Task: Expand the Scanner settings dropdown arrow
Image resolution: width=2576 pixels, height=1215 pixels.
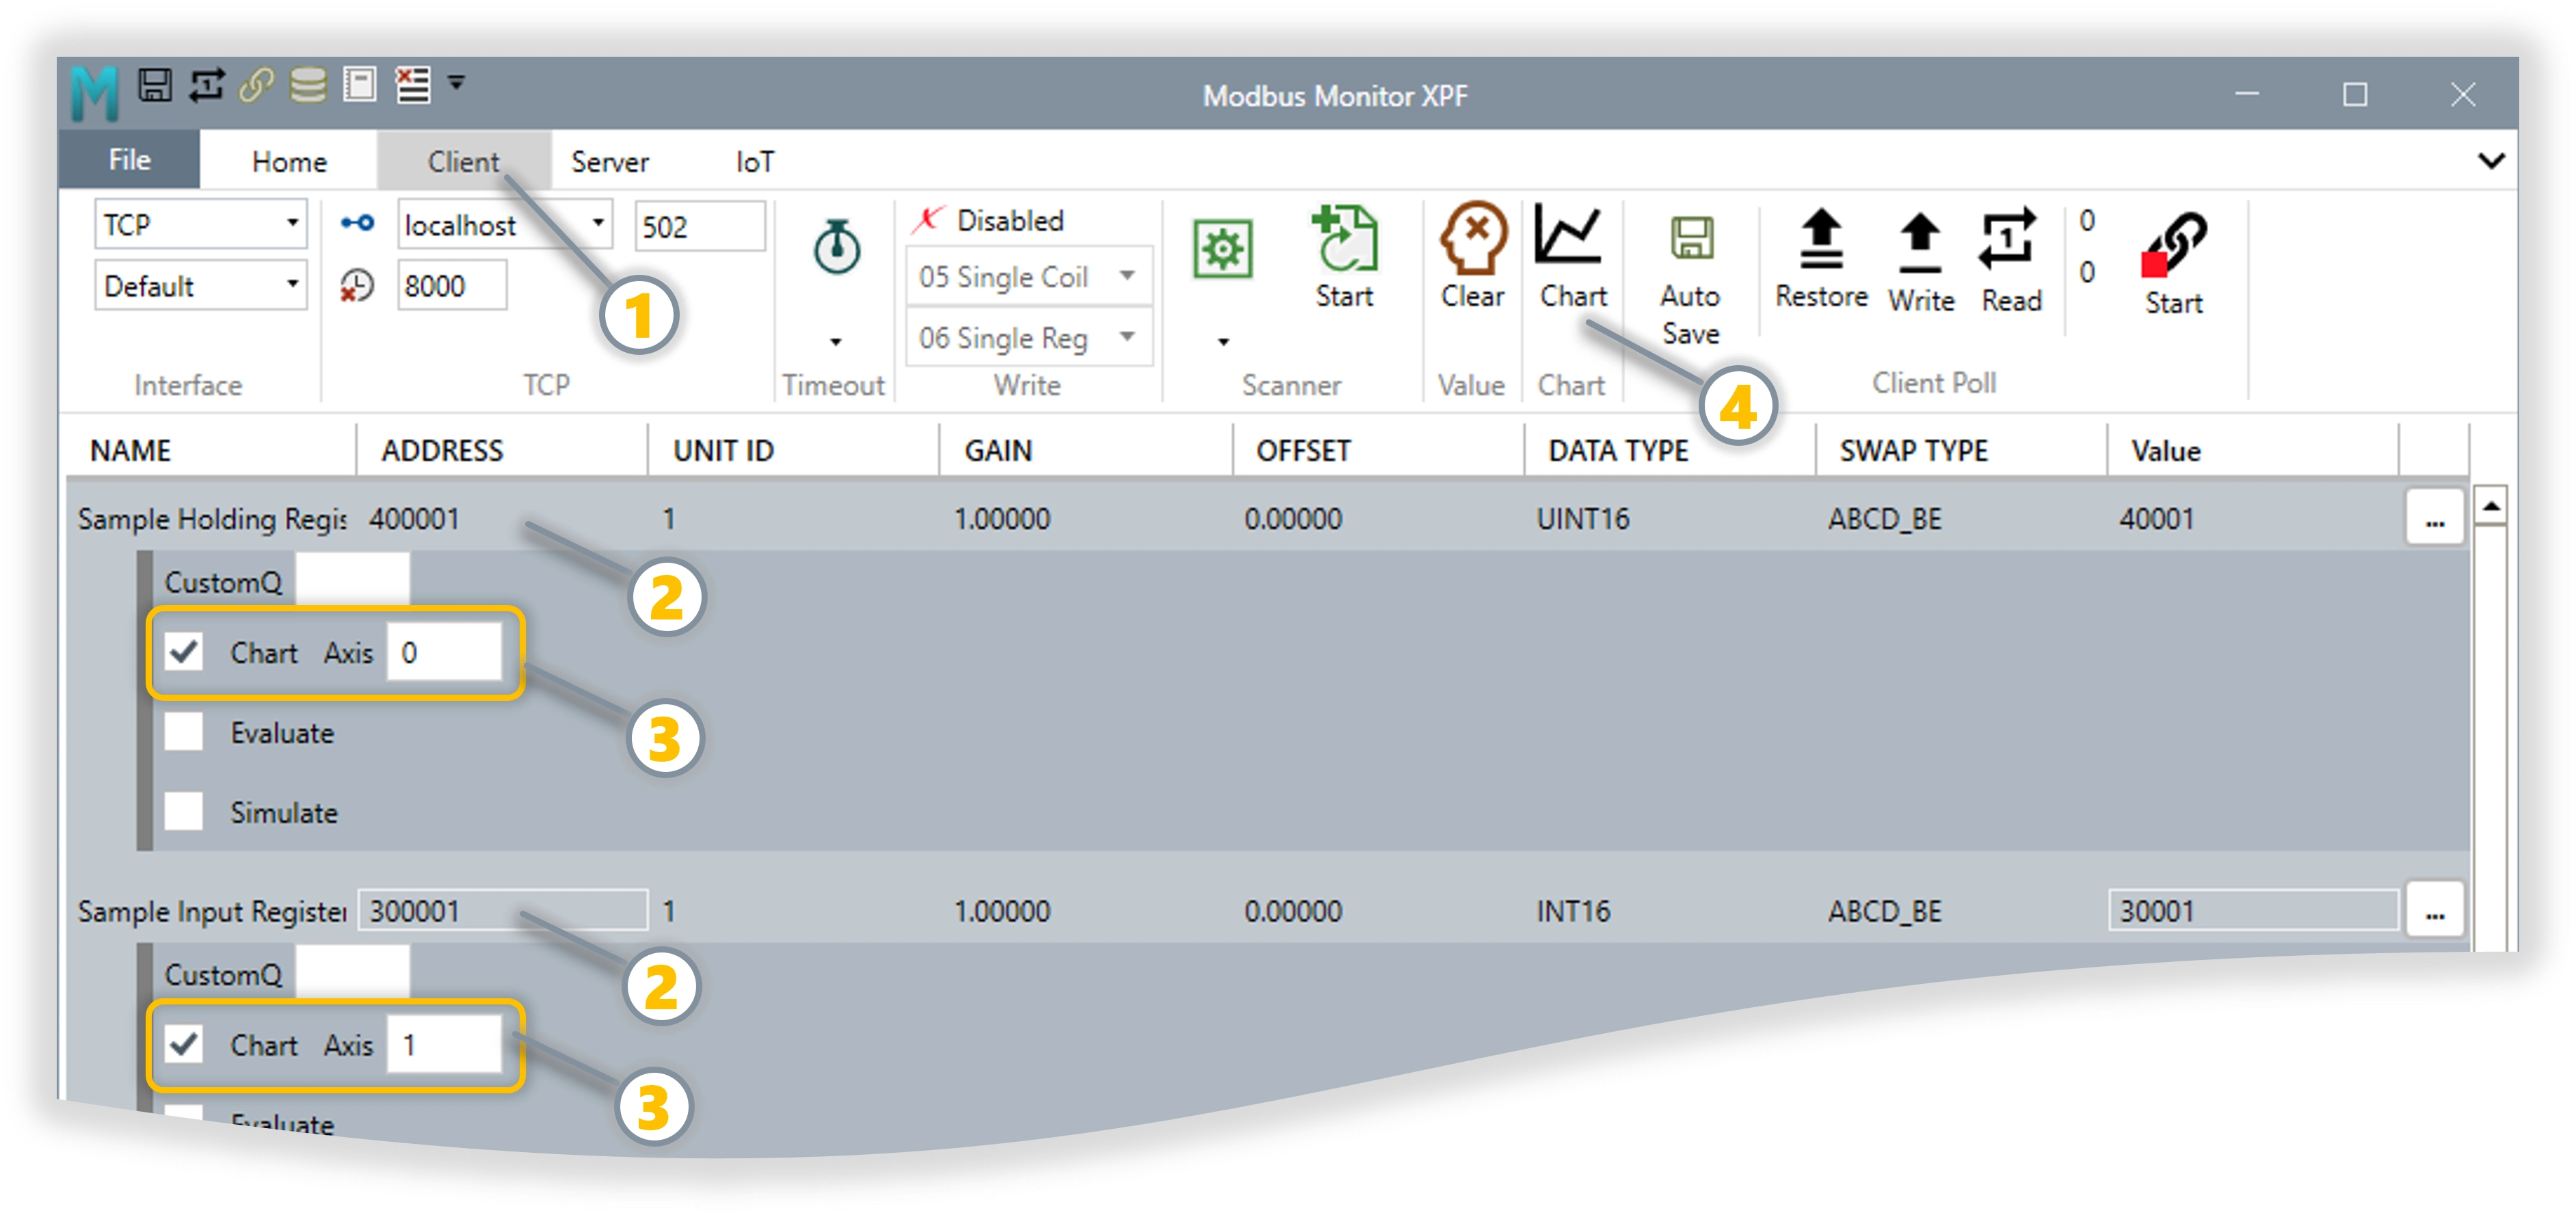Action: pyautogui.click(x=1222, y=342)
